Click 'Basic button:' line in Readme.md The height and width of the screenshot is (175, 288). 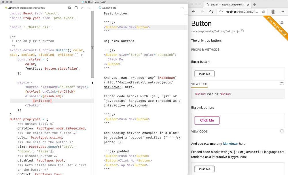[116, 14]
